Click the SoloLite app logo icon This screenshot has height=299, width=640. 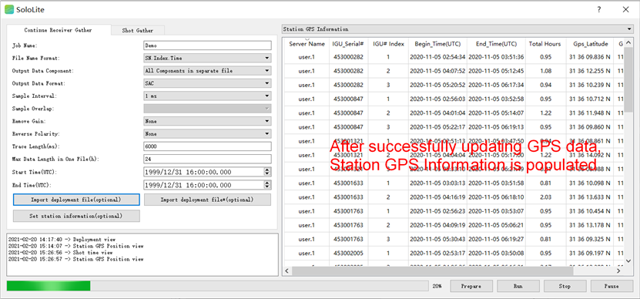pyautogui.click(x=9, y=9)
